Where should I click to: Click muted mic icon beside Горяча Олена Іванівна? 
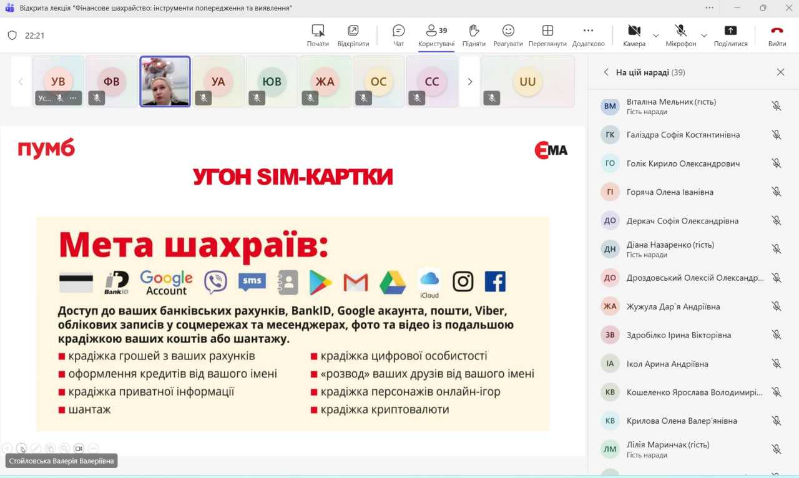(776, 192)
